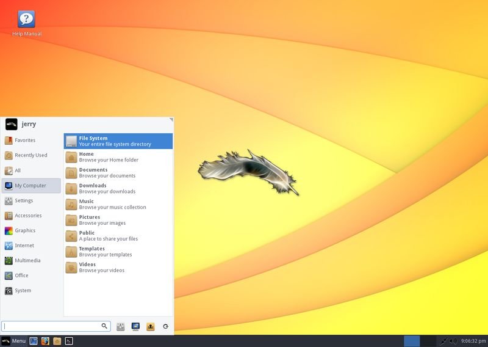This screenshot has height=347, width=488.
Task: Open the file manager taskbar launcher
Action: click(x=57, y=341)
